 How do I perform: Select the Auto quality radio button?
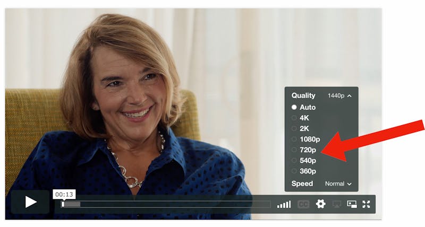click(x=294, y=107)
